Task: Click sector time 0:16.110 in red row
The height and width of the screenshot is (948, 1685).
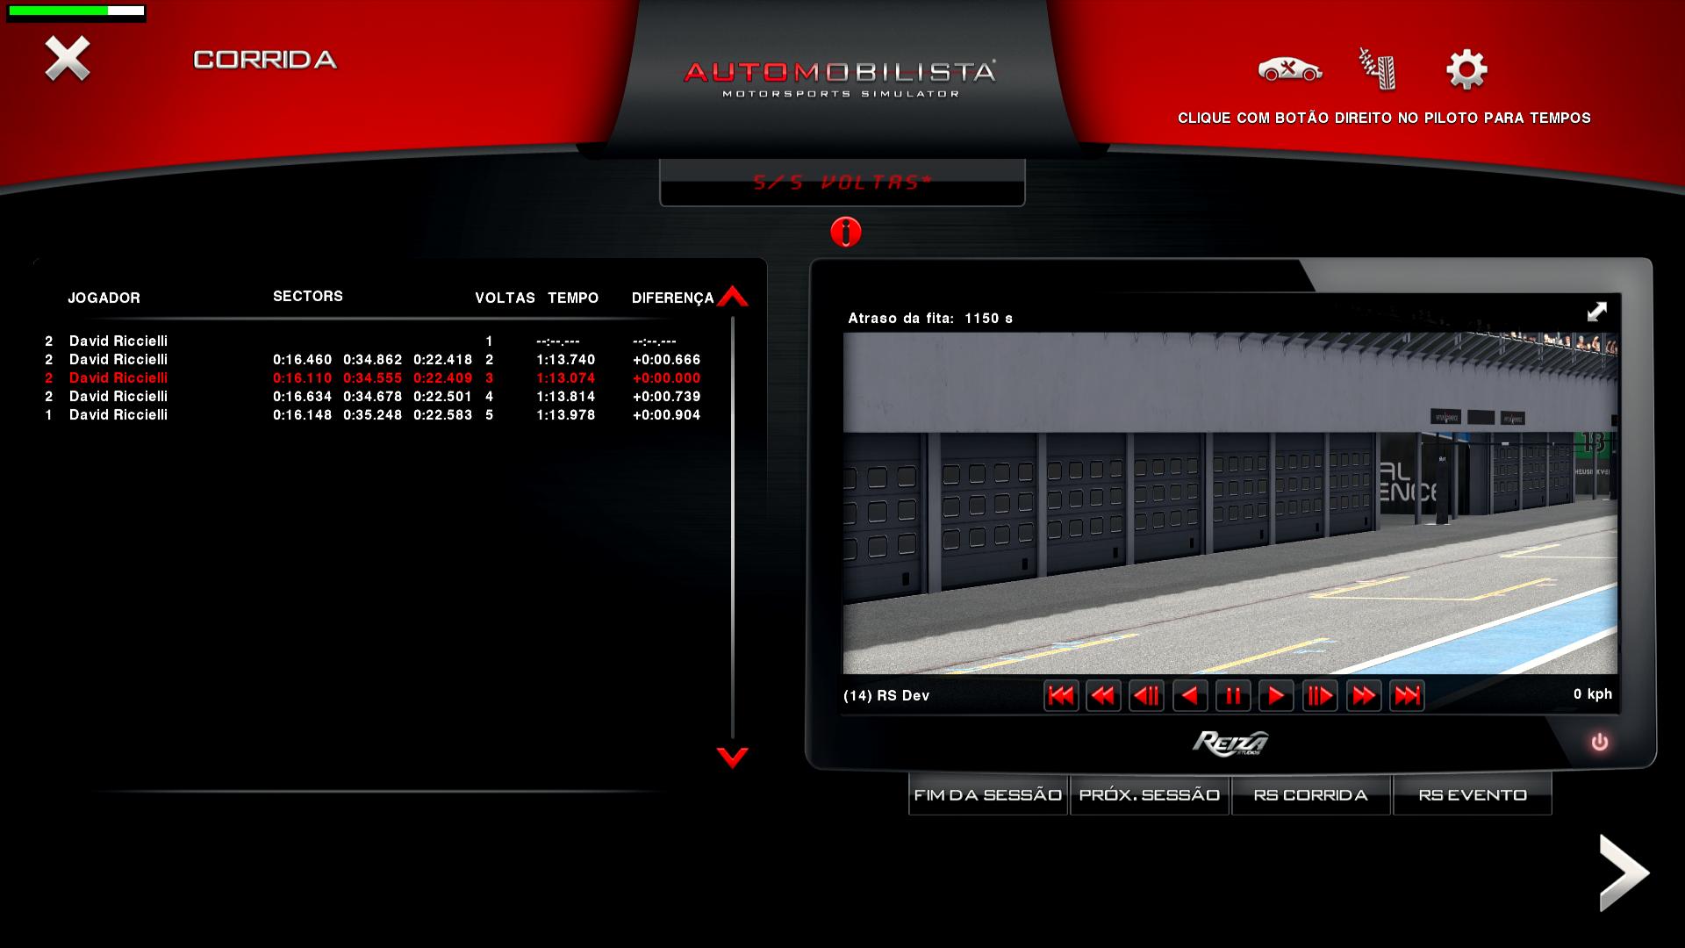Action: point(303,377)
